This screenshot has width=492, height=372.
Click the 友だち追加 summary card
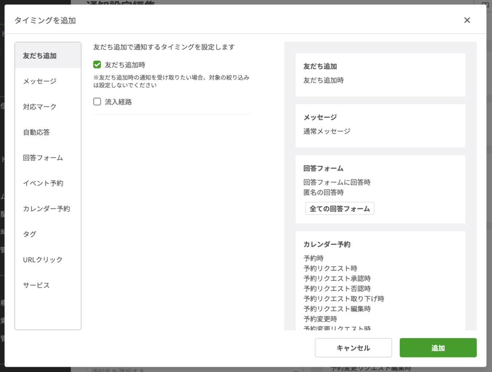pos(380,74)
